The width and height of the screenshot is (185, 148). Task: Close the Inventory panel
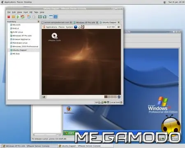click(x=39, y=21)
